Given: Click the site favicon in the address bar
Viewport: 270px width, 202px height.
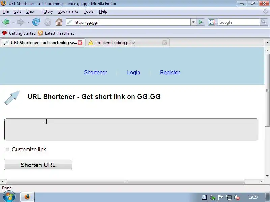Looking at the screenshot, I should [70, 22].
